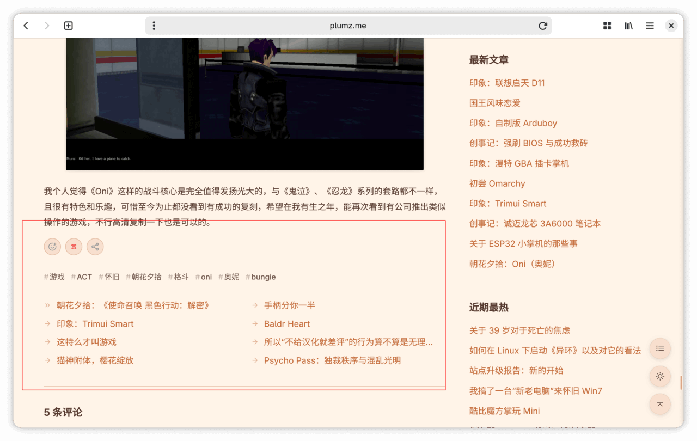Open recent article 初尝 Omarchy
This screenshot has width=697, height=441.
(x=497, y=183)
